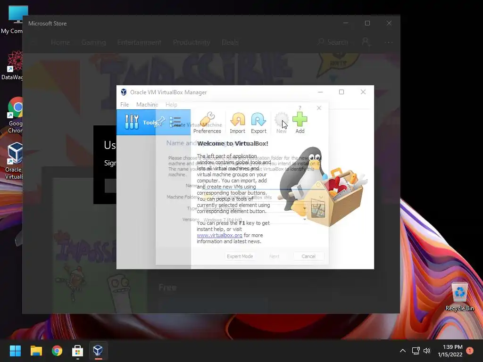The height and width of the screenshot is (362, 483).
Task: Close the VirtualBox Manager window
Action: point(363,92)
